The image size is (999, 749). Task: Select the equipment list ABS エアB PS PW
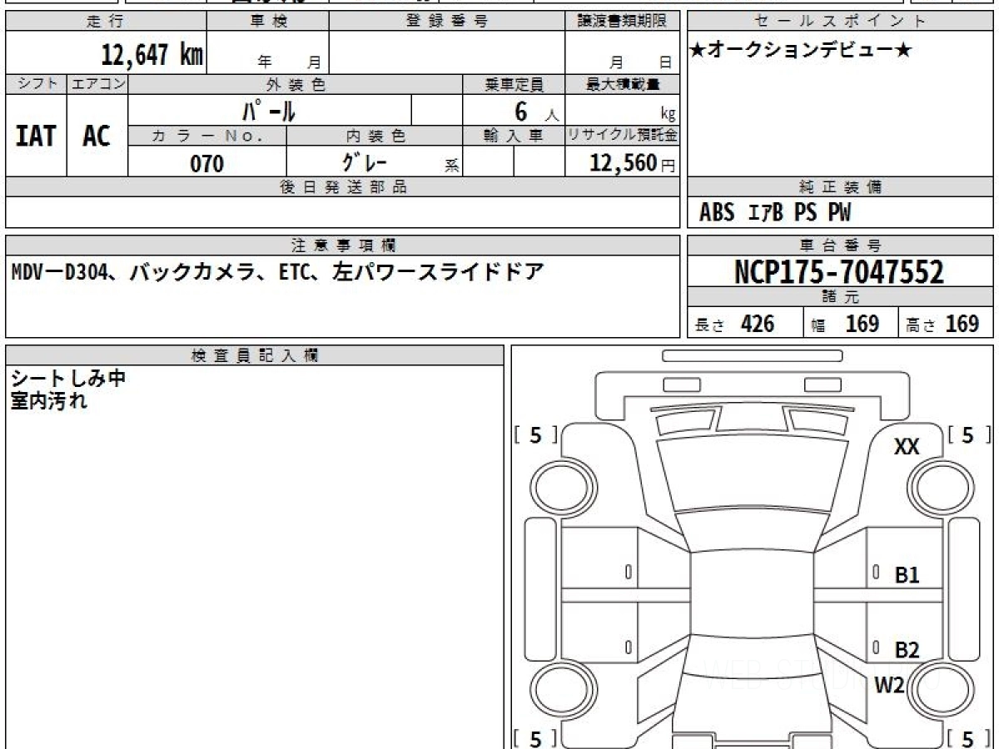(775, 213)
